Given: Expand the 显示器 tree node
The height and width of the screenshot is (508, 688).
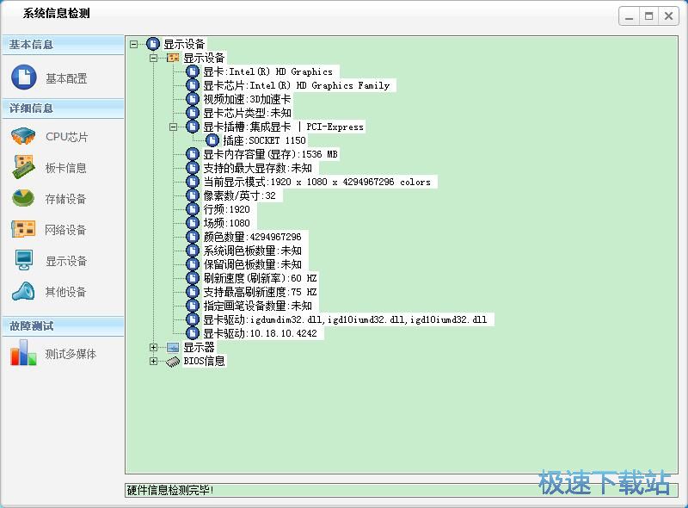Looking at the screenshot, I should pos(153,347).
